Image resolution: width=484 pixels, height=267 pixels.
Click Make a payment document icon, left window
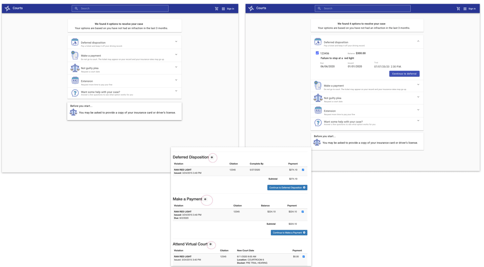[75, 55]
